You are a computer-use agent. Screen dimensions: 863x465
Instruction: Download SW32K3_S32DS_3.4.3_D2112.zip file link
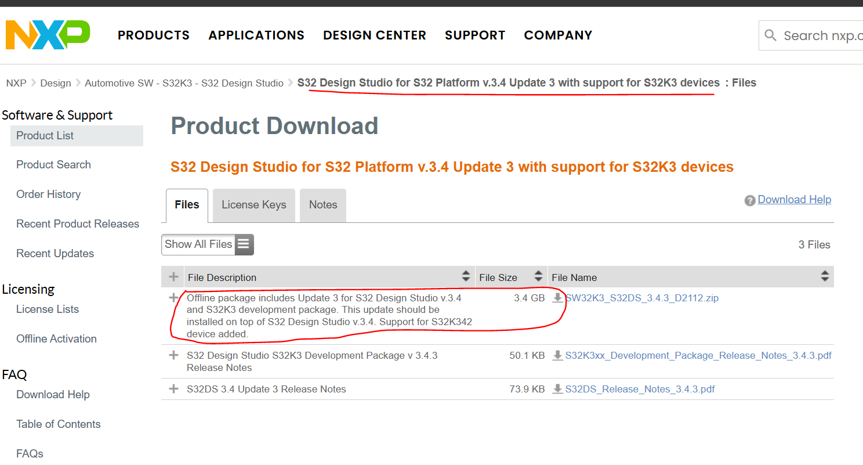642,298
